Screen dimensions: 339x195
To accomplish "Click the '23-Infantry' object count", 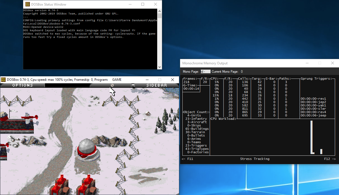I will coord(196,119).
